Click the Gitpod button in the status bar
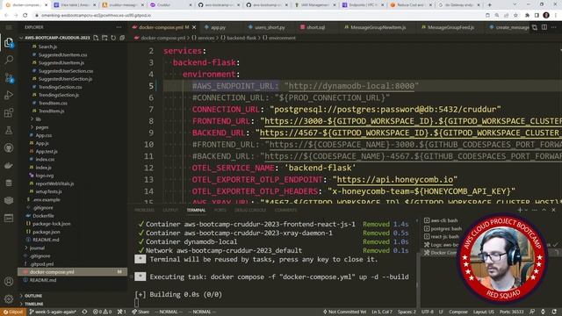 (x=13, y=312)
